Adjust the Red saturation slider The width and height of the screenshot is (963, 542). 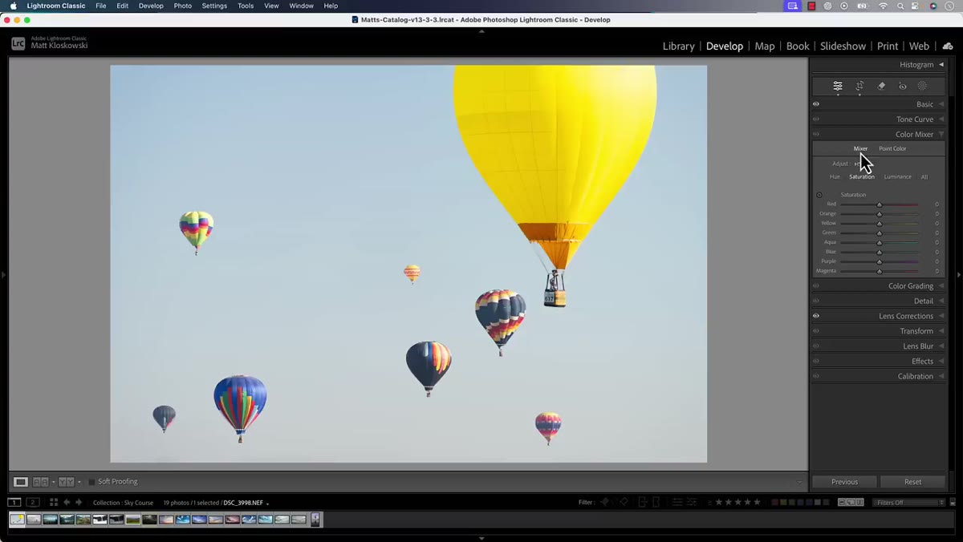click(880, 204)
